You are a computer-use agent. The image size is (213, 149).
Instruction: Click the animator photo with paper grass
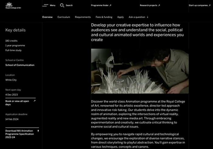click(140, 71)
